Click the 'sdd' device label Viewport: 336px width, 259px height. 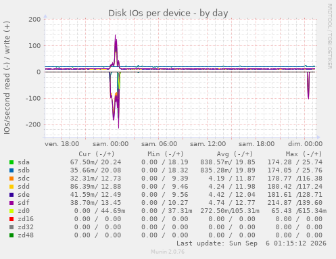24,187
